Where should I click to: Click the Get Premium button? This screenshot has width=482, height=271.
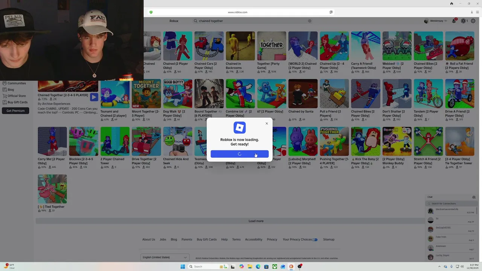15,111
